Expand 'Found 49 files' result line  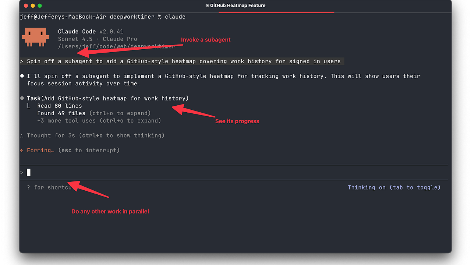(x=94, y=113)
